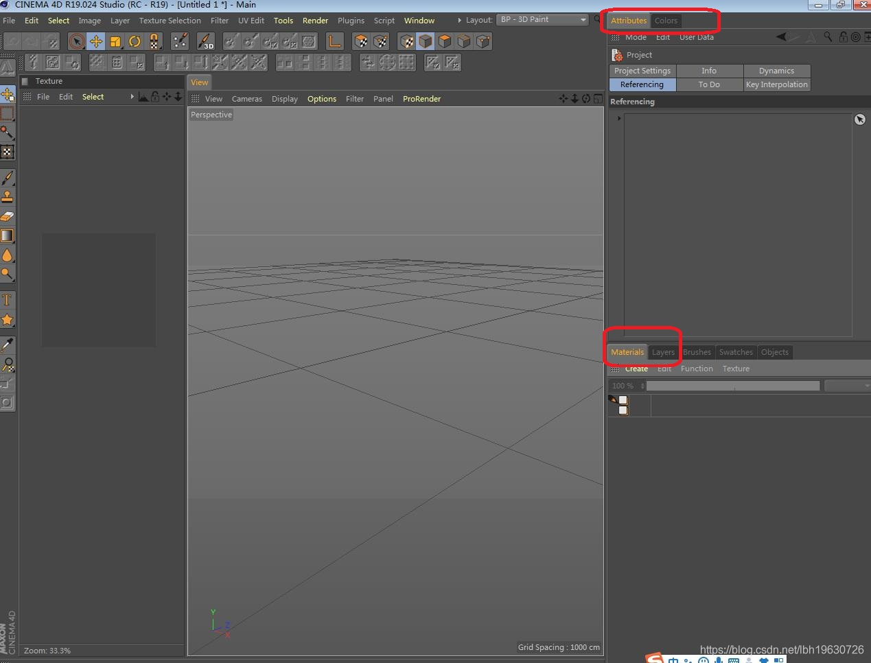Activate the Rotate tool
871x663 pixels.
click(135, 42)
